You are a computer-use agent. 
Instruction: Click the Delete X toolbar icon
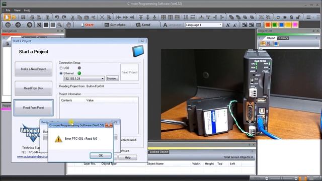click(102, 18)
